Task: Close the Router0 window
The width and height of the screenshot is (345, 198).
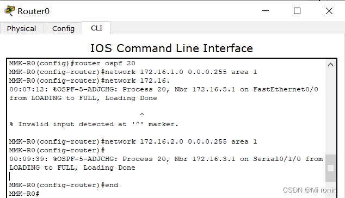Action: 329,11
